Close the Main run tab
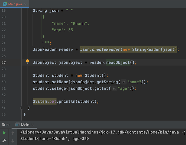This screenshot has height=145, width=186. tap(32, 125)
